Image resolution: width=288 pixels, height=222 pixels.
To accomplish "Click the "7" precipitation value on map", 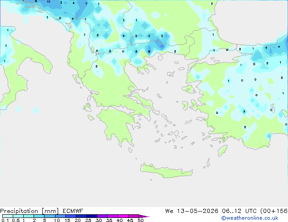I will click(86, 4).
